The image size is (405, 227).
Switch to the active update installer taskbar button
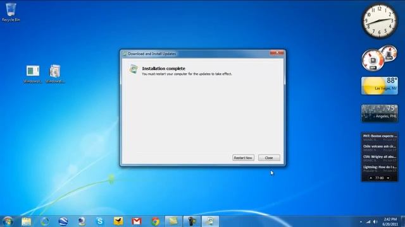coord(210,221)
